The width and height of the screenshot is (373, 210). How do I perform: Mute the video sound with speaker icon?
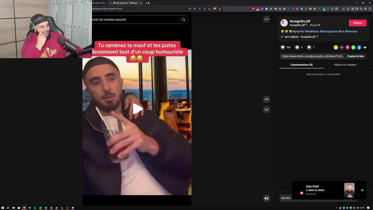(266, 198)
